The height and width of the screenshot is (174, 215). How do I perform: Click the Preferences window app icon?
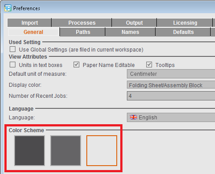pos(8,8)
